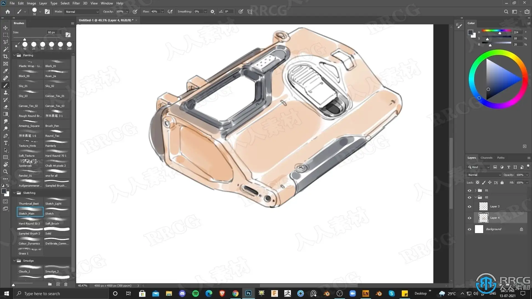Image resolution: width=532 pixels, height=299 pixels.
Task: Select the Rectangular Marquee tool
Action: 6,35
